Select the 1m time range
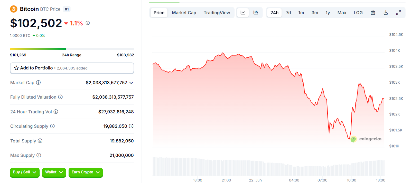Screen dimensions: 411x183 pyautogui.click(x=301, y=13)
